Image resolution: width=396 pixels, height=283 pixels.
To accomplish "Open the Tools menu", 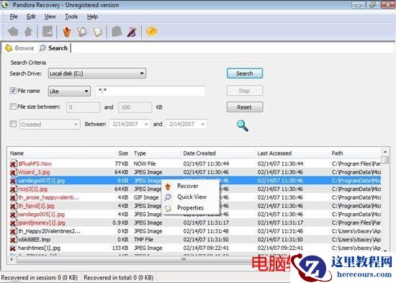I will (71, 17).
